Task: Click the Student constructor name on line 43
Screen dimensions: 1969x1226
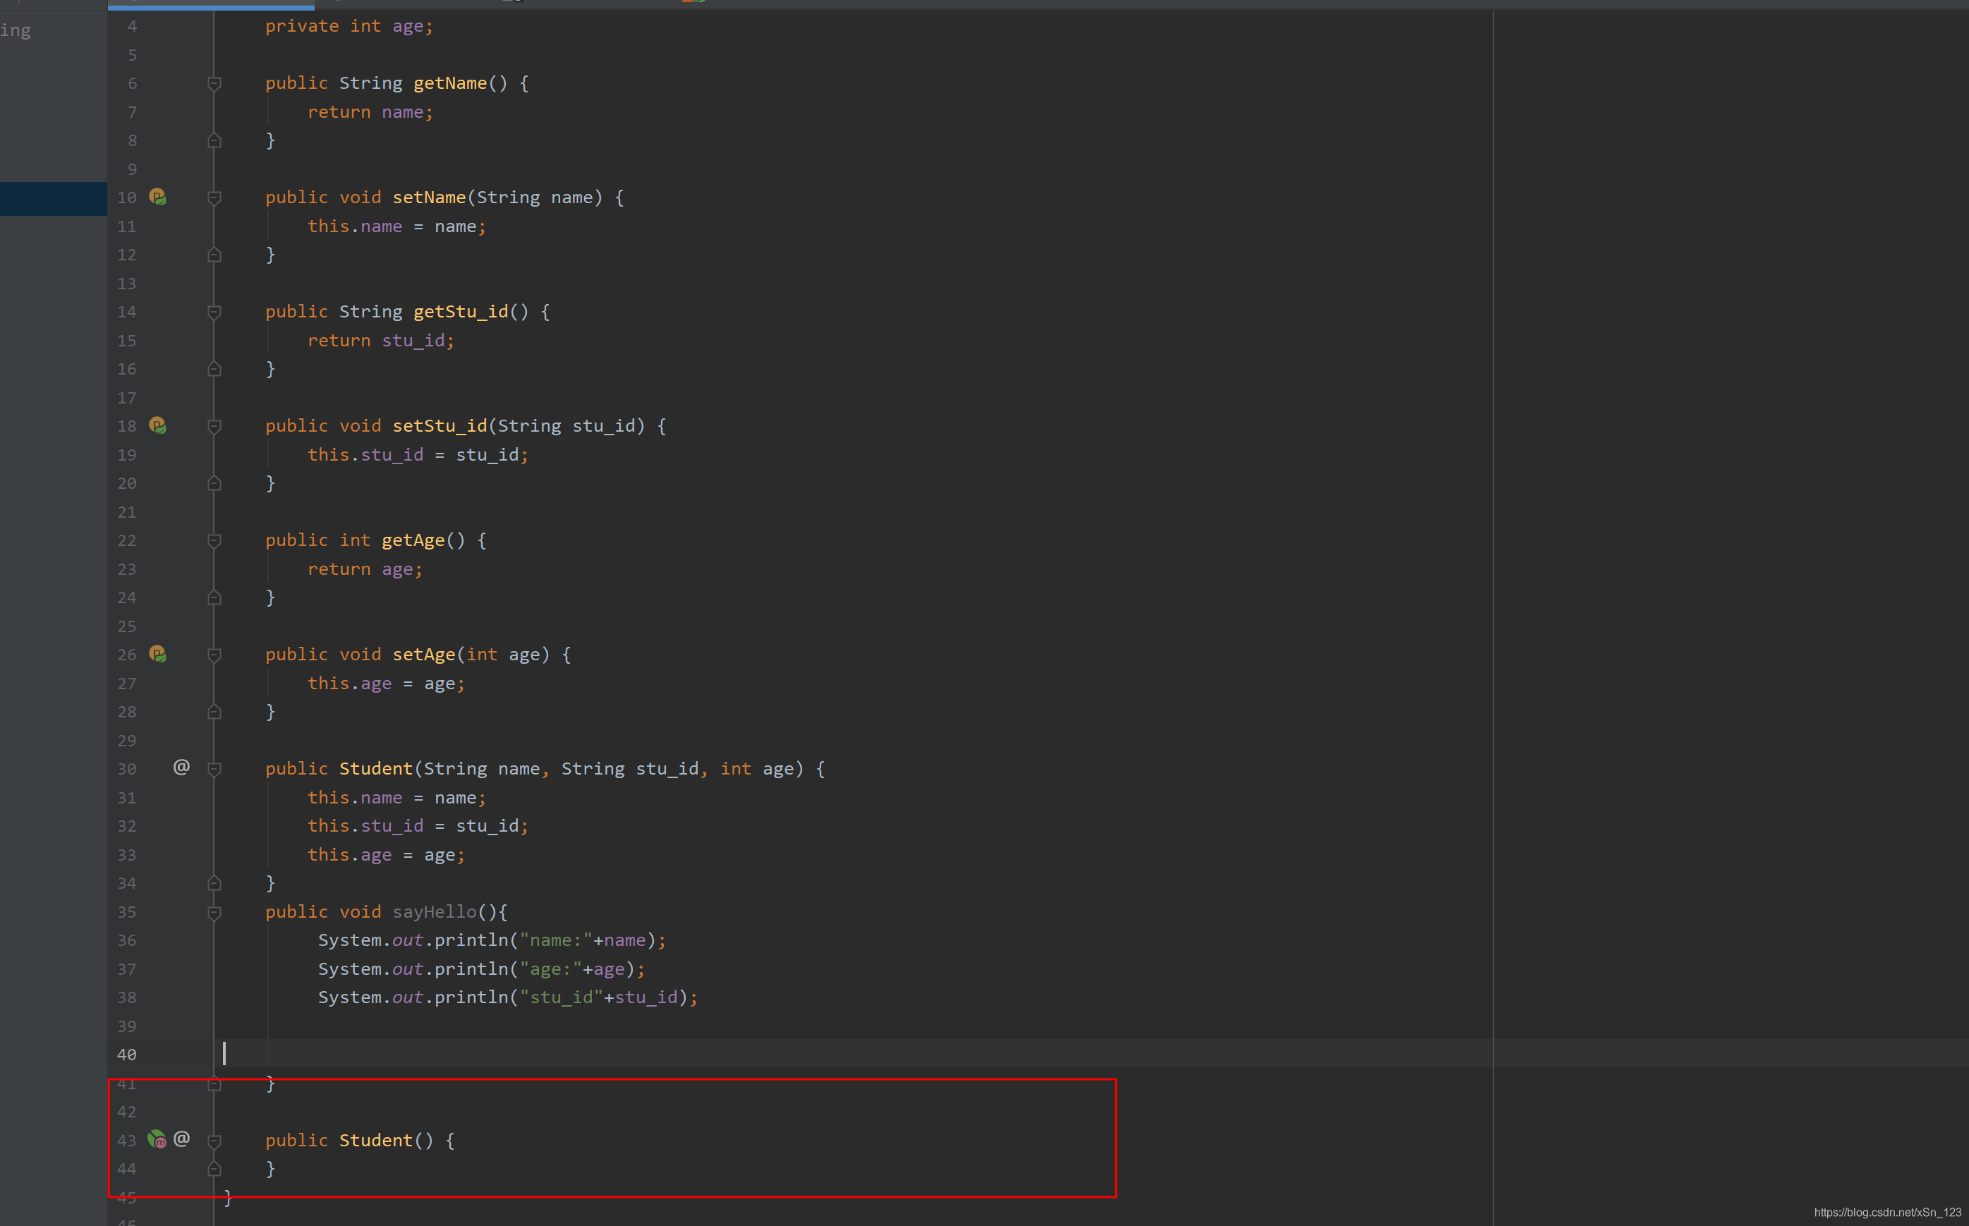Action: pos(376,1141)
